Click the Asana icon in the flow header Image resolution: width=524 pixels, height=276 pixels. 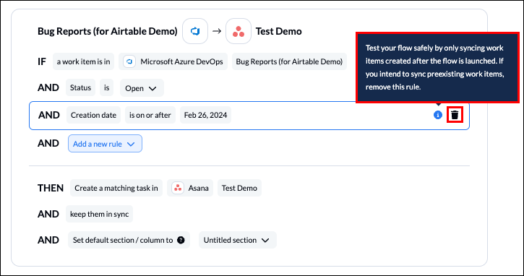(x=239, y=31)
